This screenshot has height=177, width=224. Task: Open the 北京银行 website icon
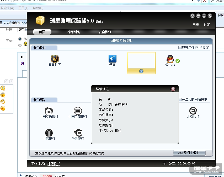click(193, 113)
